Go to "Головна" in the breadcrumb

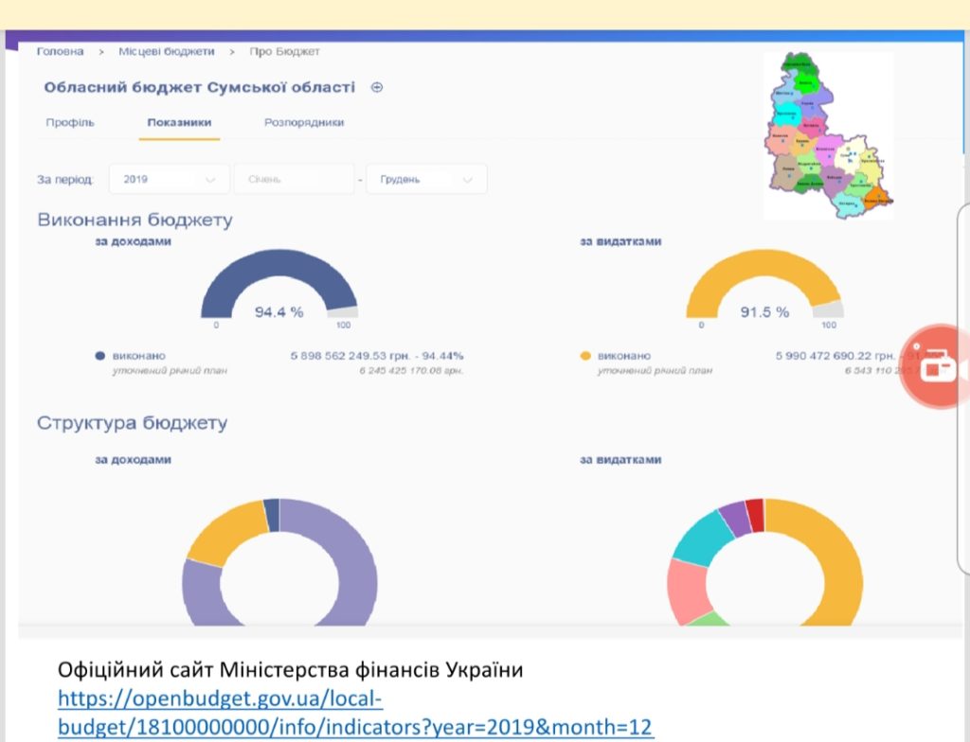(60, 51)
